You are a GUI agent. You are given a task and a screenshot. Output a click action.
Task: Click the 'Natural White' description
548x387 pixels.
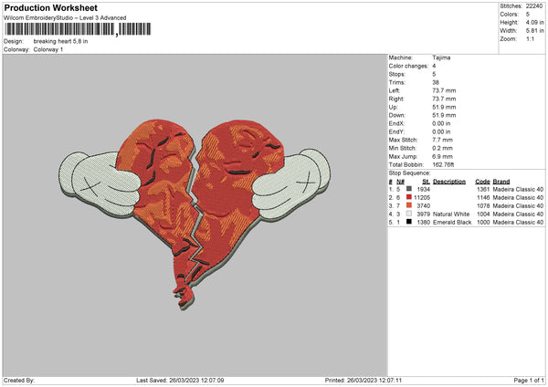pos(451,214)
